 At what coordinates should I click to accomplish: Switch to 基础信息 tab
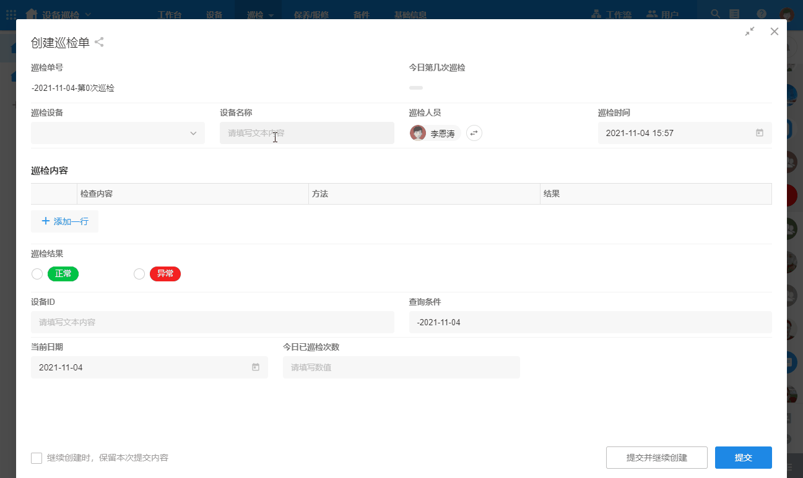click(x=410, y=15)
